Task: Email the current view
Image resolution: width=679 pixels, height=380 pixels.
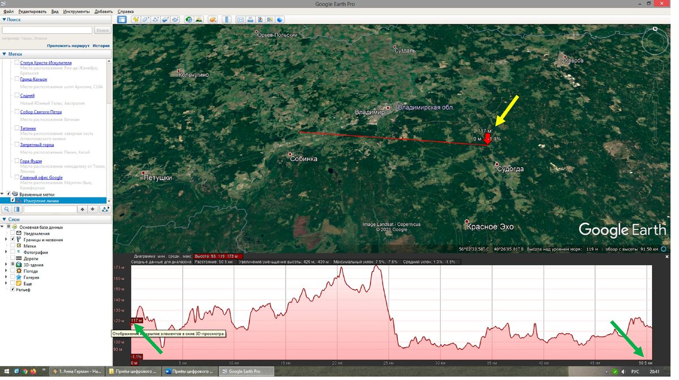Action: pos(240,19)
